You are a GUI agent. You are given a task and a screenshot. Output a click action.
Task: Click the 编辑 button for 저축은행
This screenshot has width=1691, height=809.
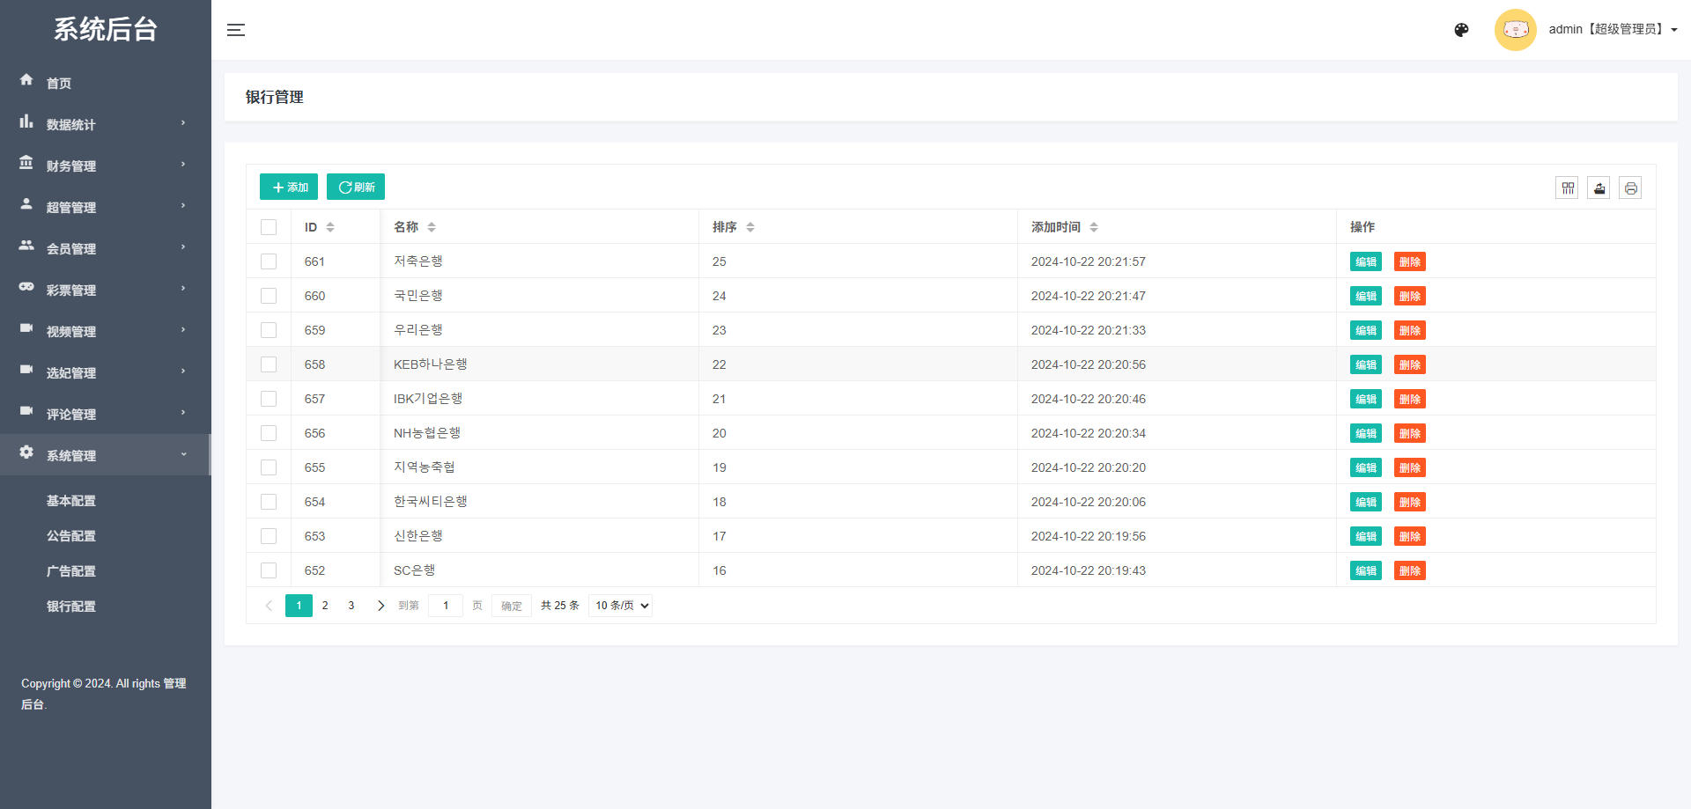tap(1365, 261)
